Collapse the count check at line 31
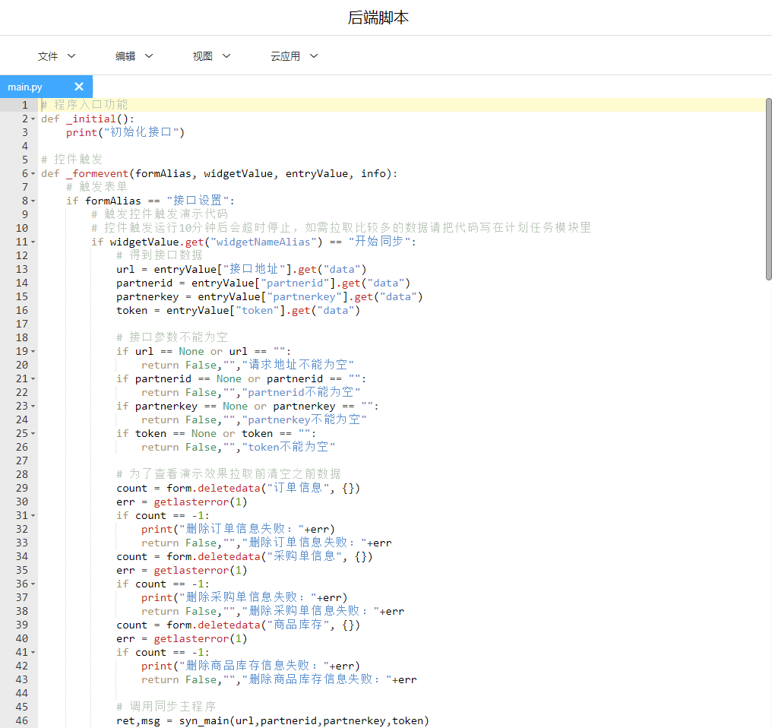Viewport: 772px width, 728px height. click(33, 516)
